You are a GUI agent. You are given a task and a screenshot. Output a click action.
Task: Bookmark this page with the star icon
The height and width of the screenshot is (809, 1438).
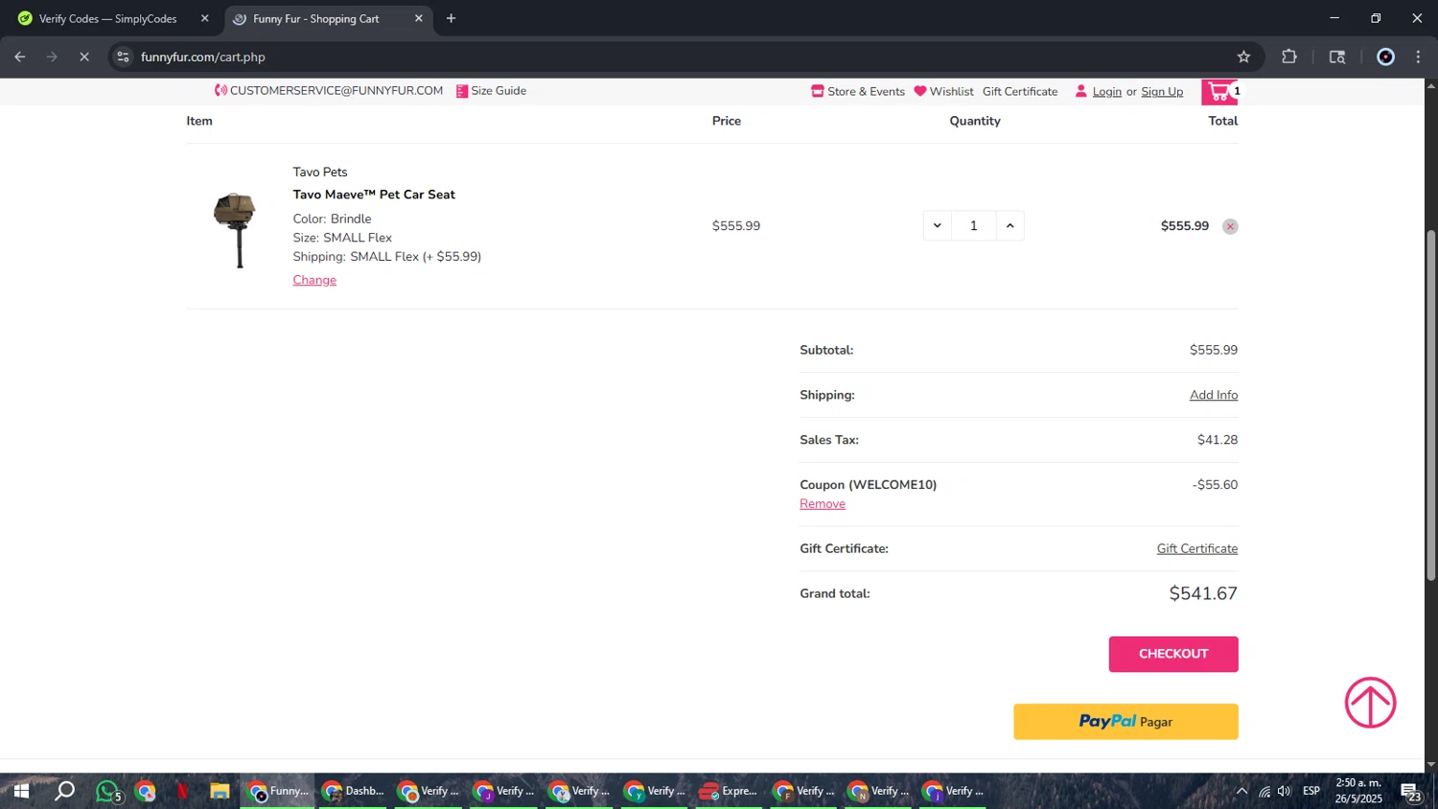pos(1243,57)
